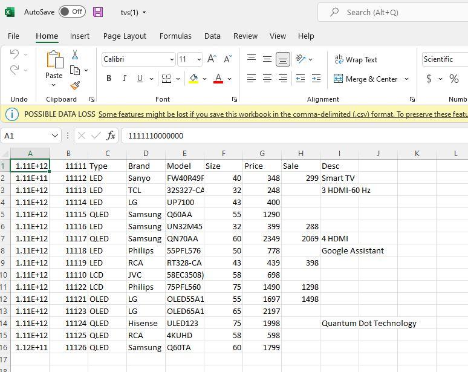Open the Name Box dropdown arrow
The width and height of the screenshot is (468, 372).
pos(55,136)
